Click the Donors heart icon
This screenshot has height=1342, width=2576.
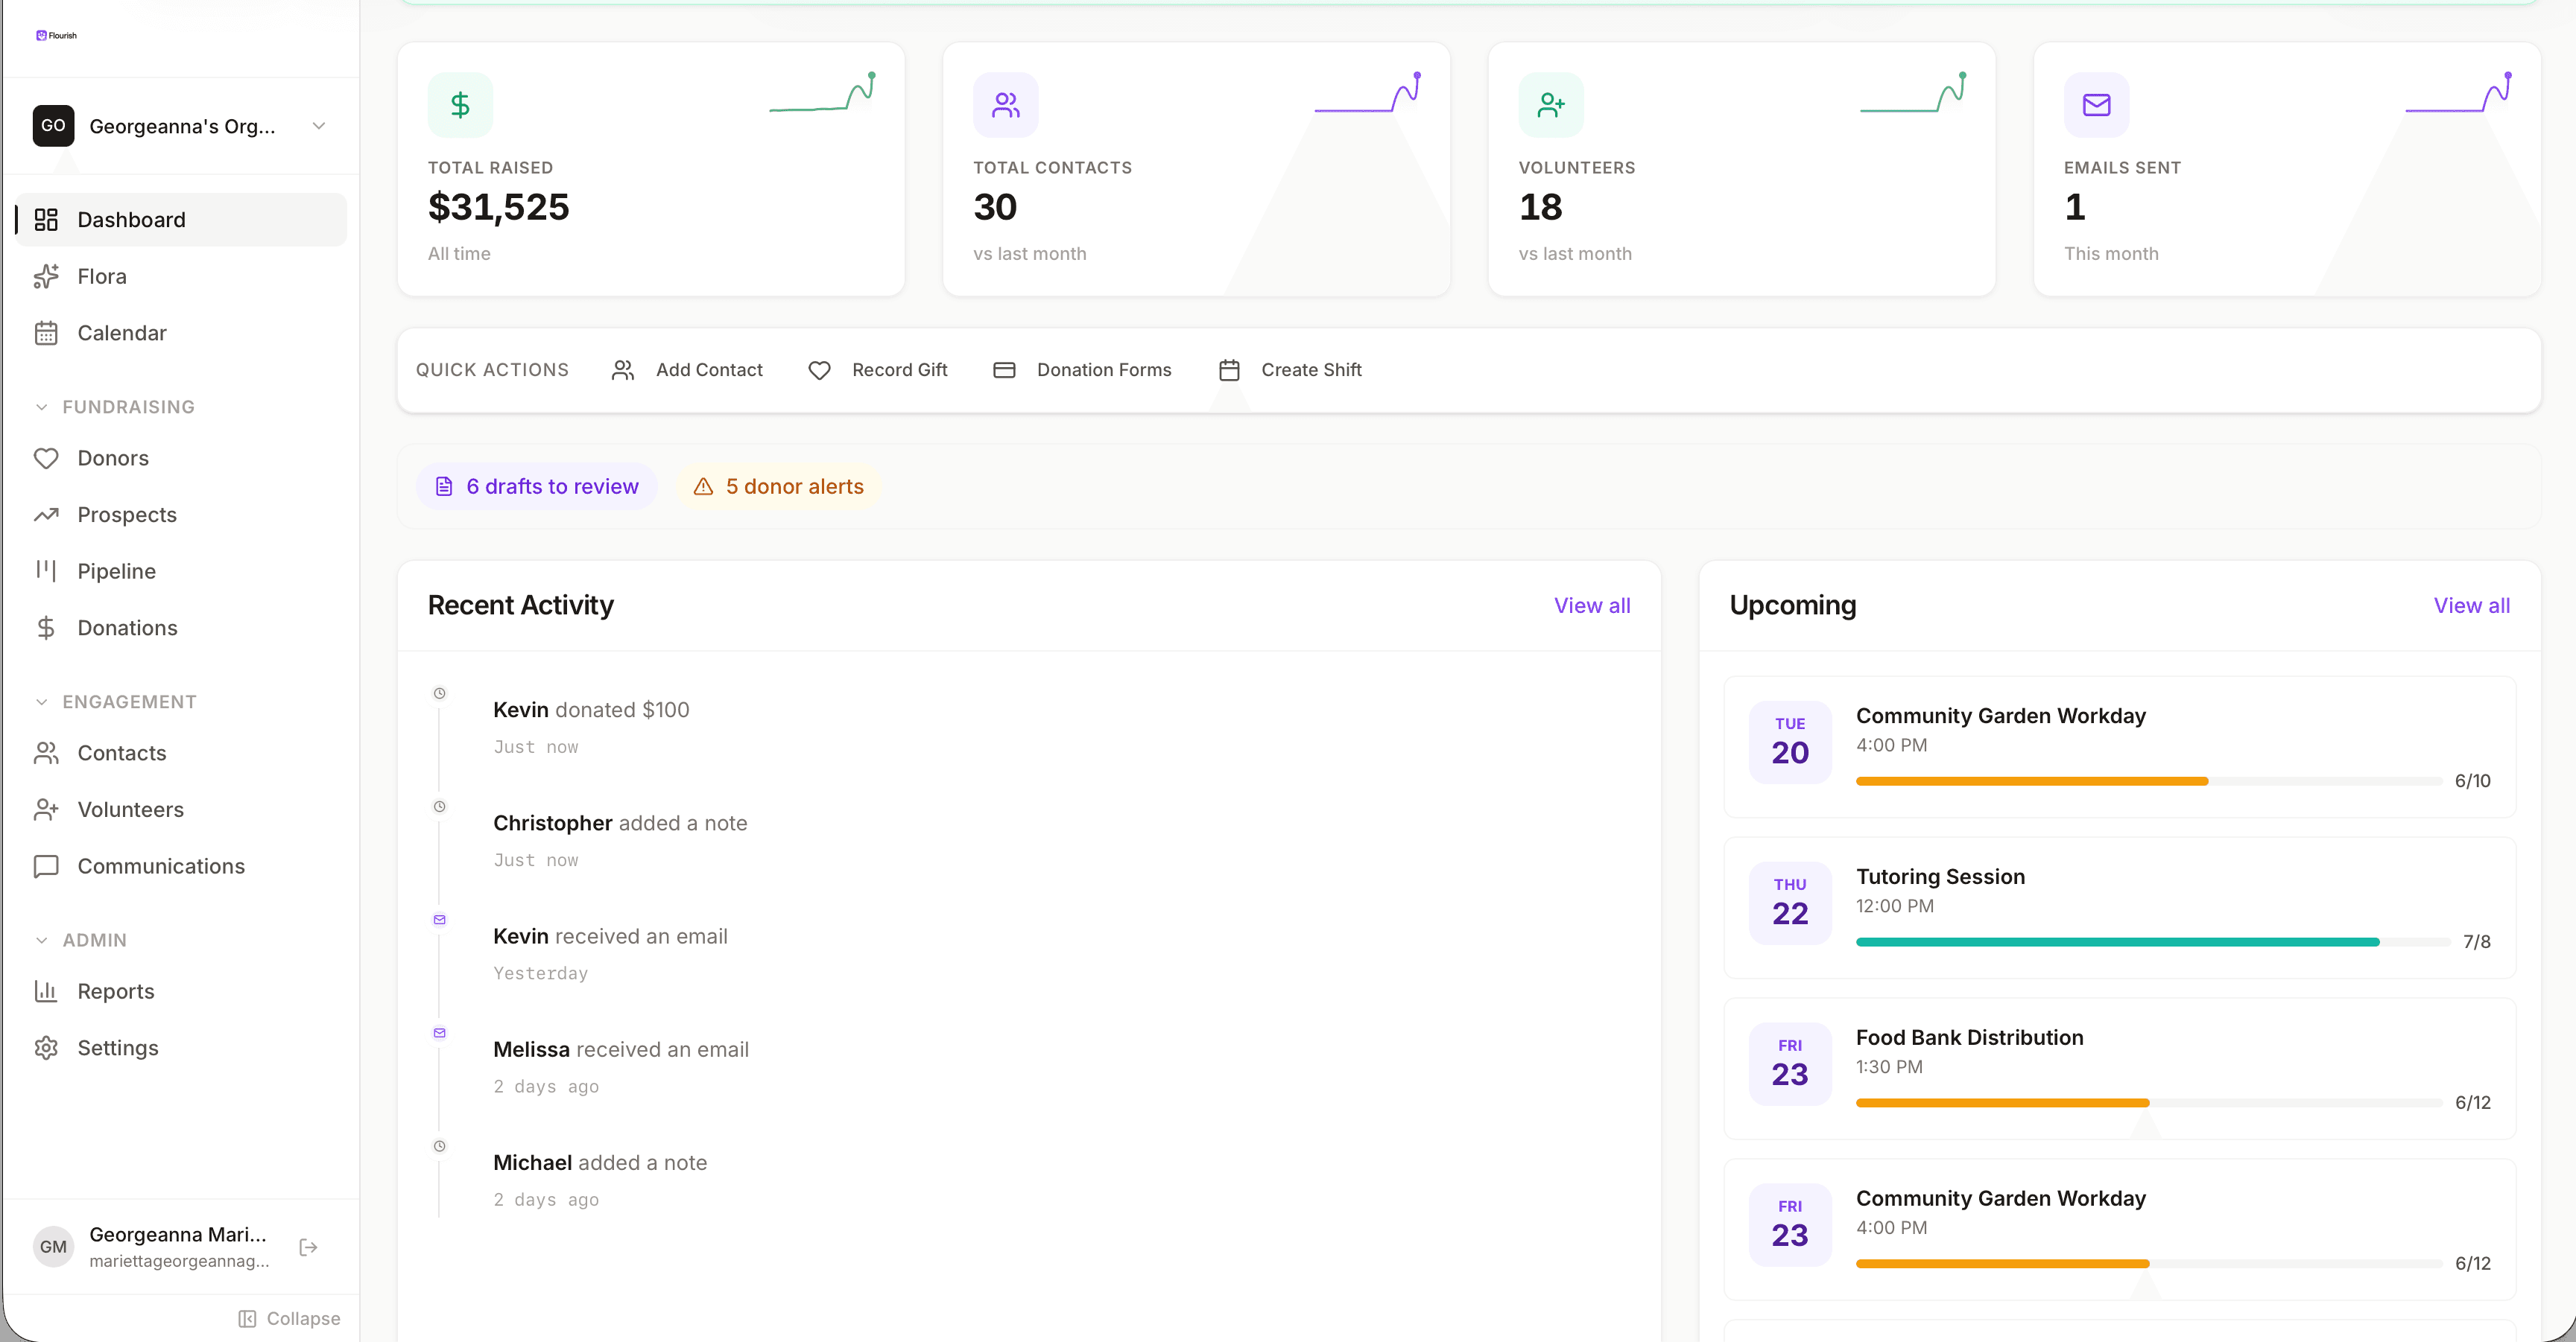tap(47, 458)
